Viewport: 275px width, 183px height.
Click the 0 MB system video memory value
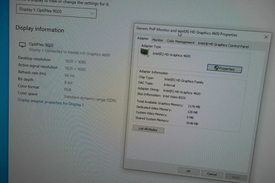click(190, 117)
